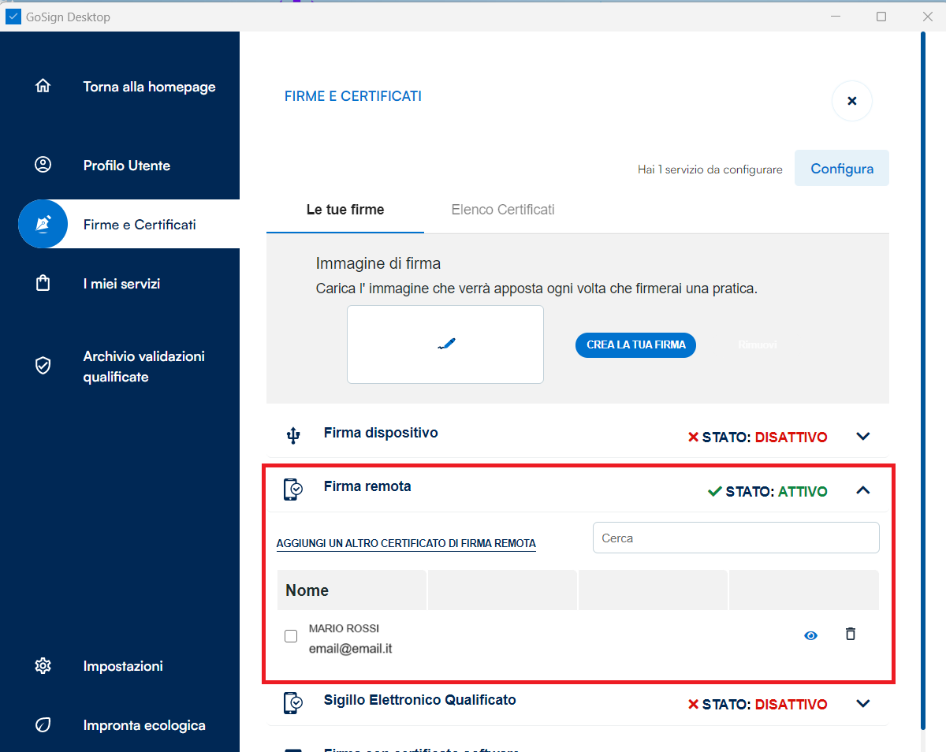
Task: Expand the Firma dispositivo section
Action: tap(863, 436)
